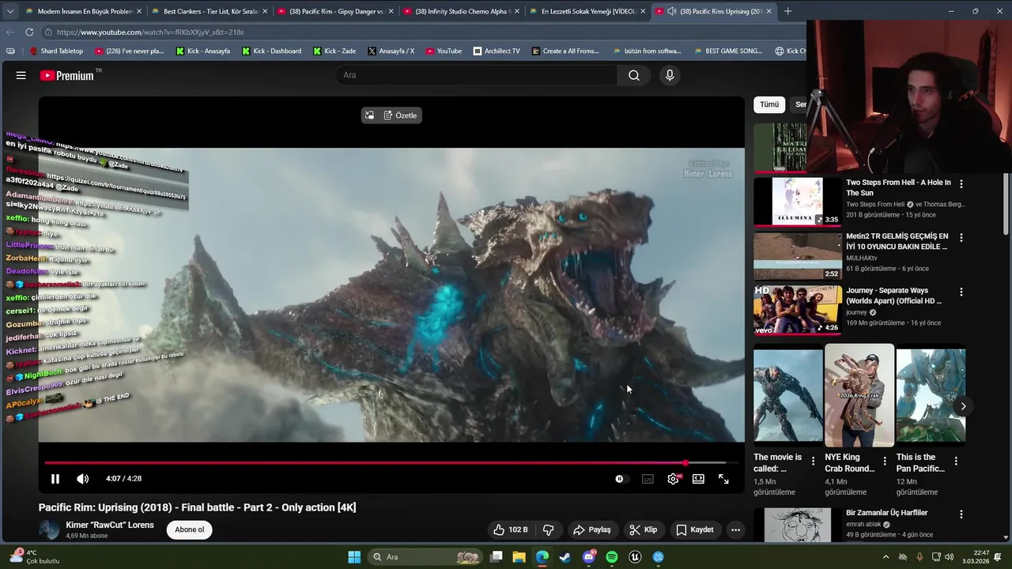
Task: Click the search magnifier button
Action: coord(634,75)
